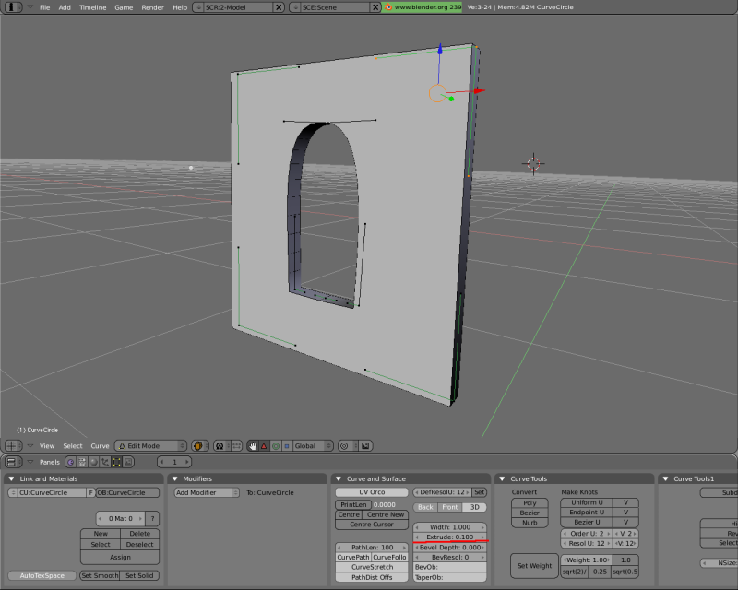Open the SCE:Scene selector dropdown
This screenshot has height=590, width=738.
coord(295,7)
